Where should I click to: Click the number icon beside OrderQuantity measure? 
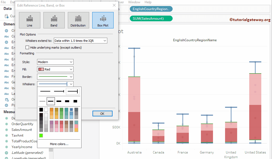(7, 124)
